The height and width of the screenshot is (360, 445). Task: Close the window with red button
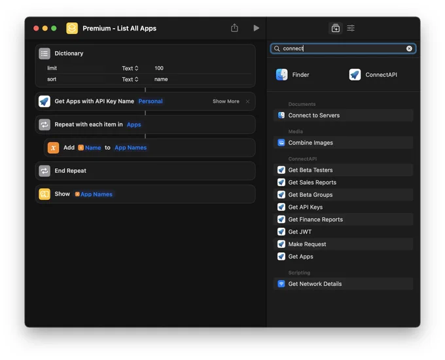click(36, 28)
